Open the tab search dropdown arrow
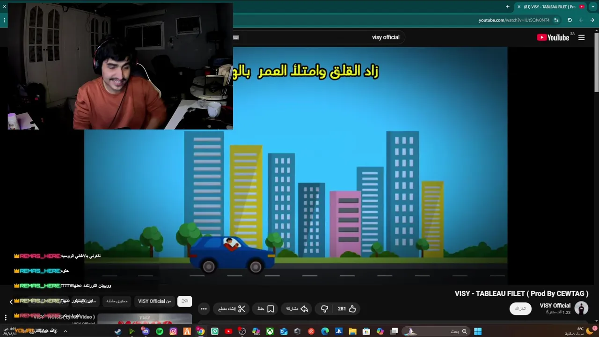 pyautogui.click(x=593, y=7)
